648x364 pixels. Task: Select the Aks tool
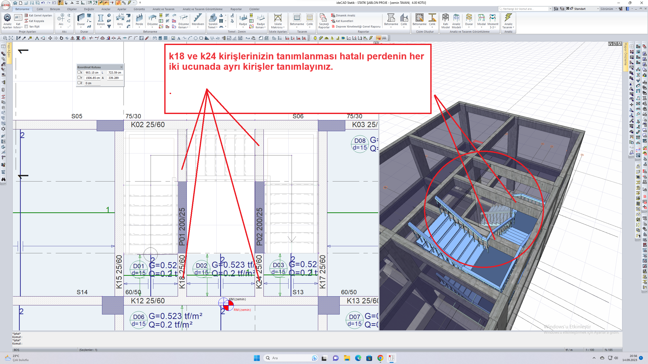61,20
